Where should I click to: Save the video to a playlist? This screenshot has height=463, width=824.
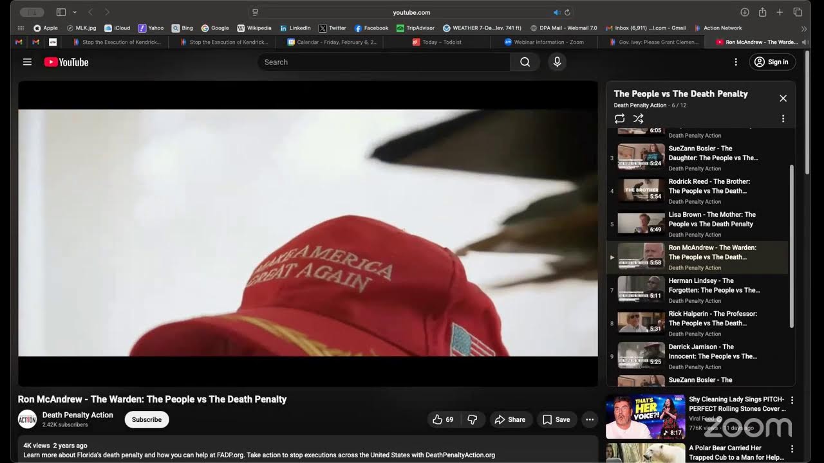(556, 419)
